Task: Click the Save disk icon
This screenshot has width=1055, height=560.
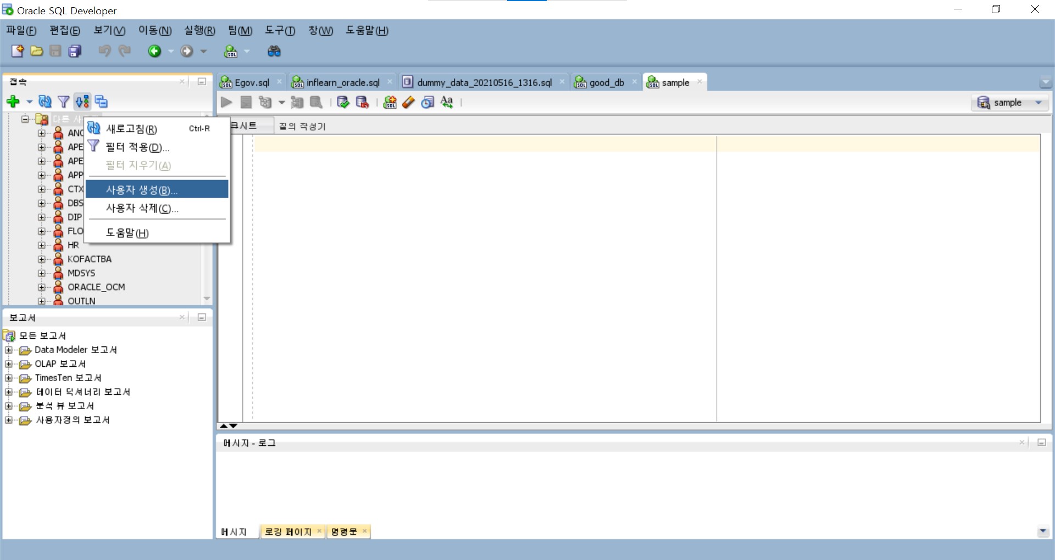Action: point(55,51)
